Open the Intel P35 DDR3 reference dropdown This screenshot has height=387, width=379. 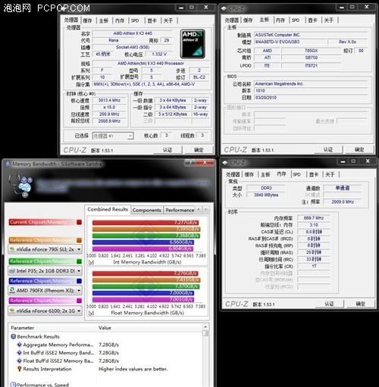click(x=45, y=271)
